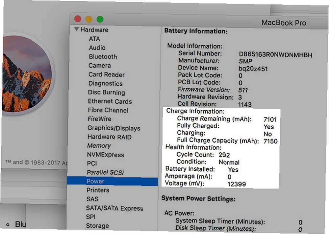Select Ethernet Cards in the sidebar
329x235 pixels.
point(110,101)
